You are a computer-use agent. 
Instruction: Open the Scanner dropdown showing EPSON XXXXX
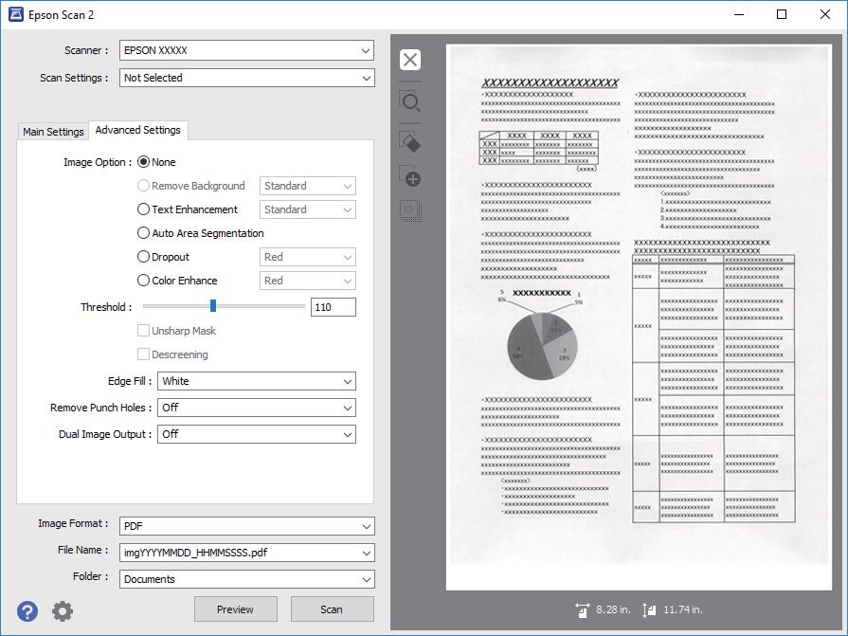[246, 50]
